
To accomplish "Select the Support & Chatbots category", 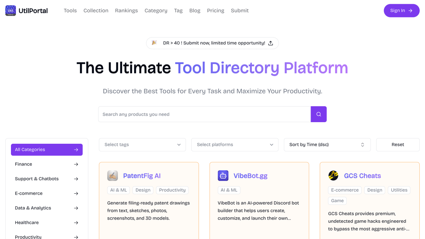I will pos(47,179).
